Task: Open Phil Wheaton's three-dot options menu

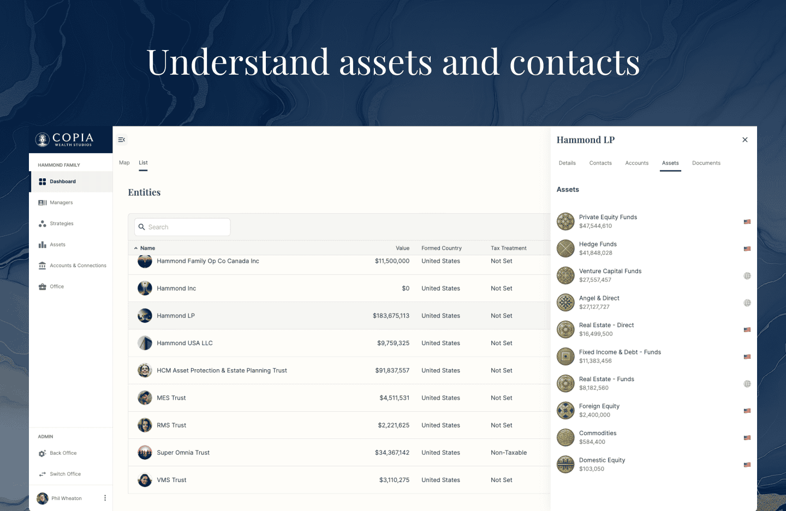Action: pyautogui.click(x=105, y=498)
